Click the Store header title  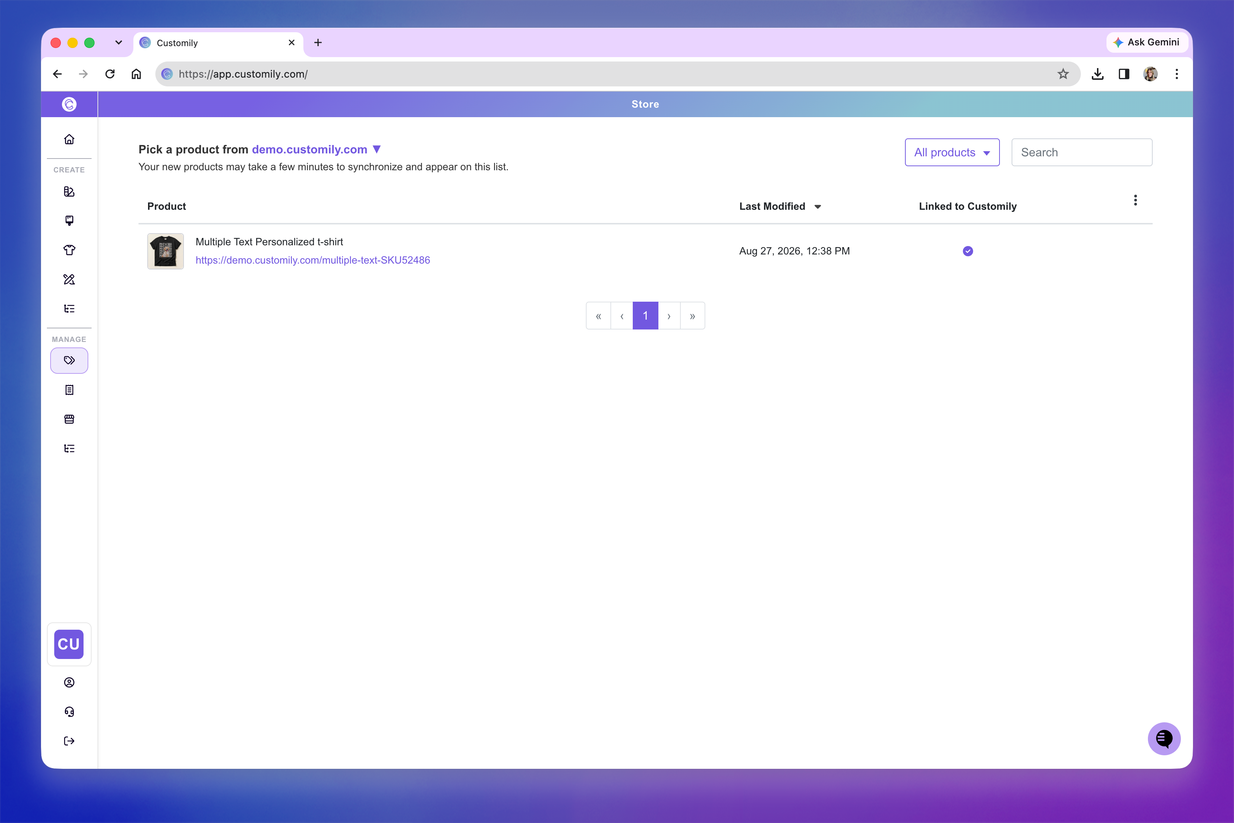[645, 104]
